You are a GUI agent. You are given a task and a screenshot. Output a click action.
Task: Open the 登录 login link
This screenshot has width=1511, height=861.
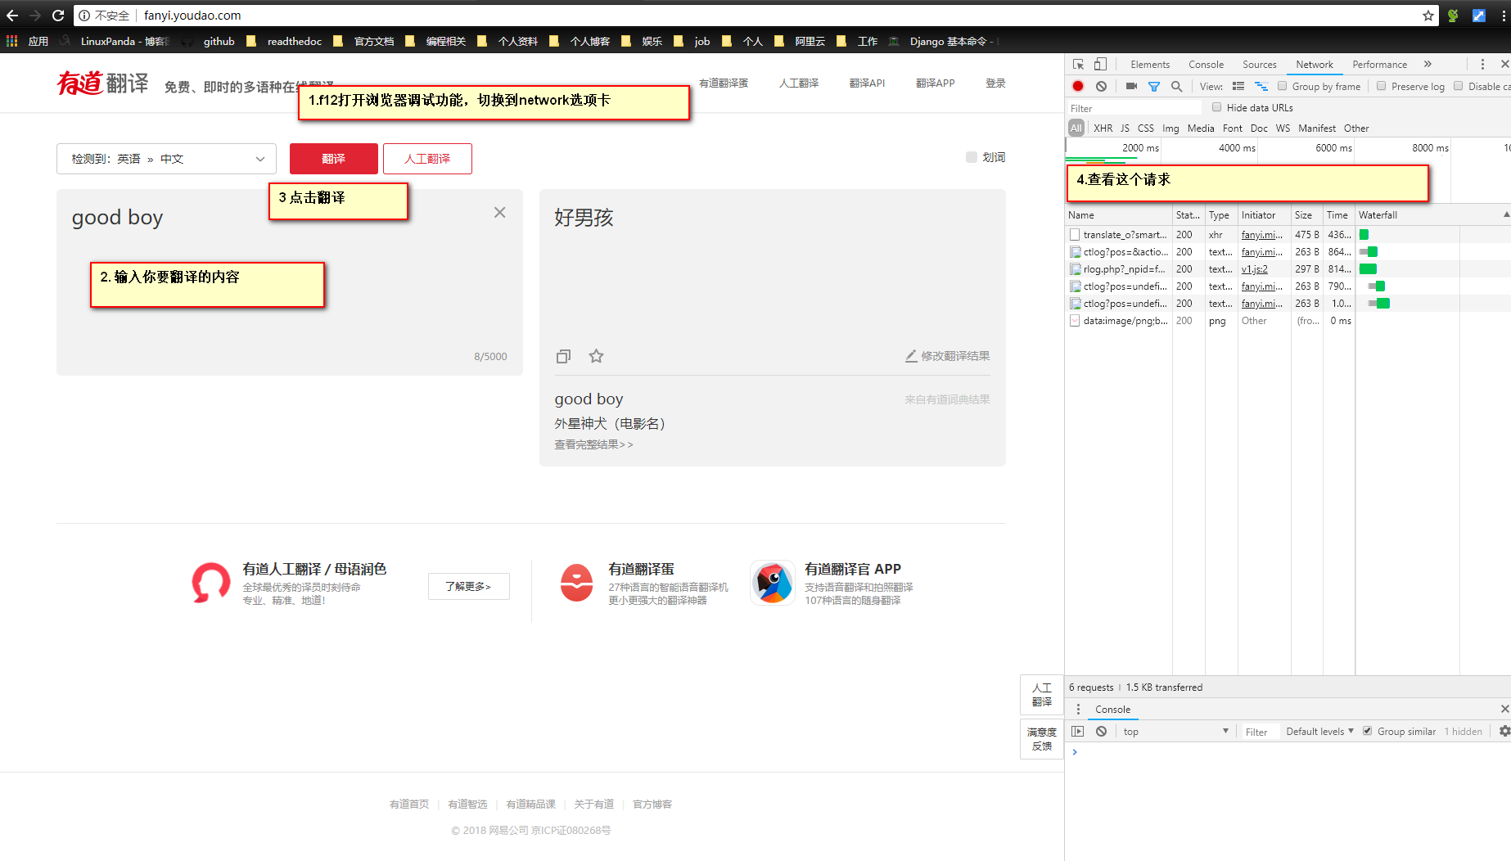pos(995,83)
